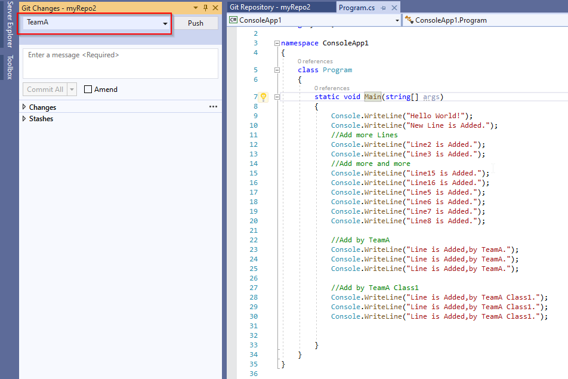The image size is (568, 379).
Task: Pin the Git Changes panel
Action: click(x=205, y=8)
